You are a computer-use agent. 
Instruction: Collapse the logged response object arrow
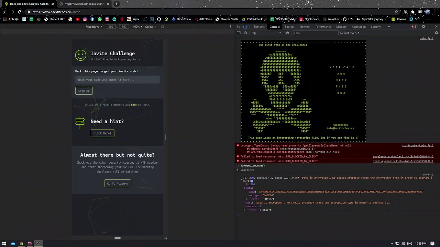tap(241, 179)
